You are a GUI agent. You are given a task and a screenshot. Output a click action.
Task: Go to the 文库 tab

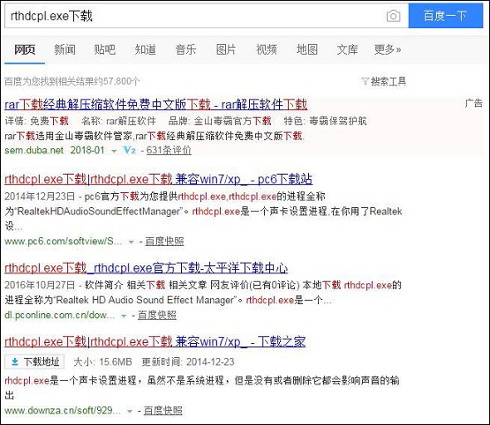pyautogui.click(x=347, y=49)
